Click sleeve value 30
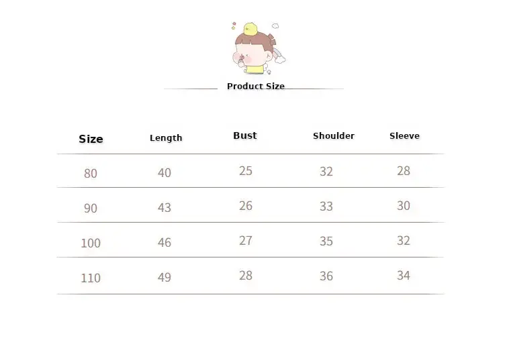The height and width of the screenshot is (338, 505). [x=403, y=205]
